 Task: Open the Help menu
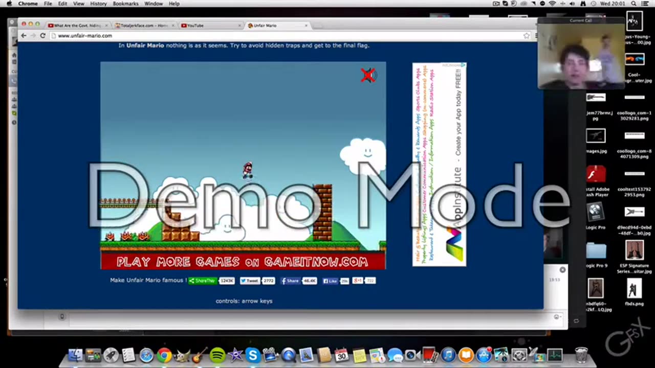174,4
